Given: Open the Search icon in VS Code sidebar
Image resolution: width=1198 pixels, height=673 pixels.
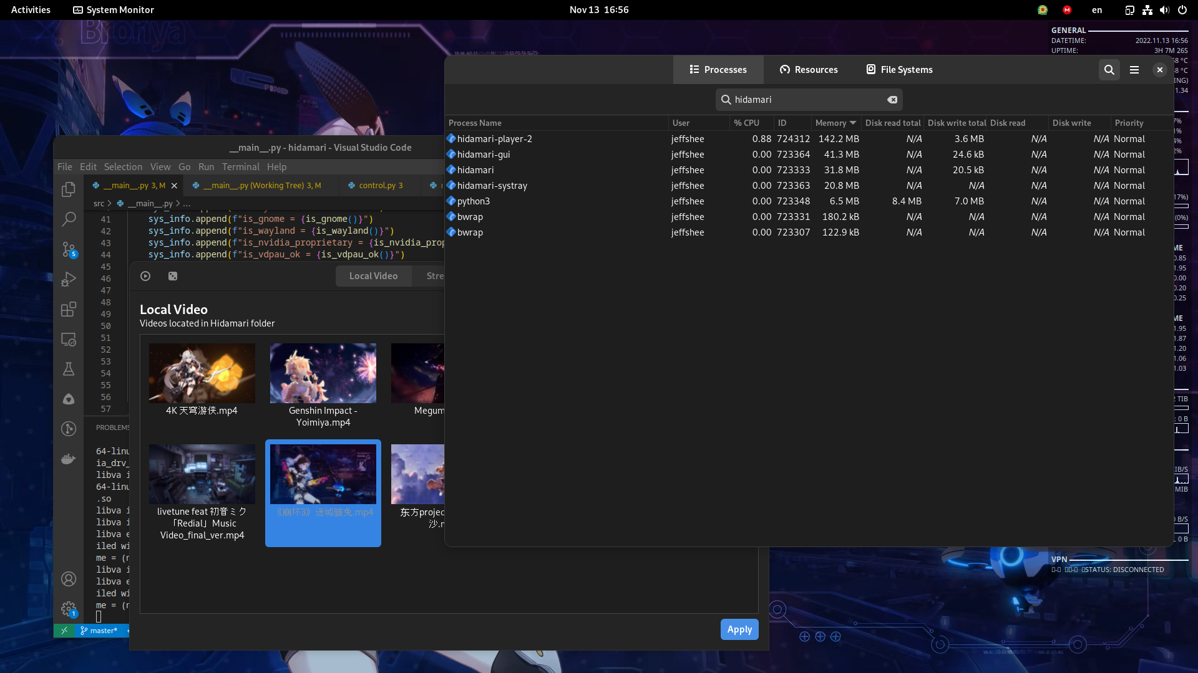Looking at the screenshot, I should tap(69, 219).
